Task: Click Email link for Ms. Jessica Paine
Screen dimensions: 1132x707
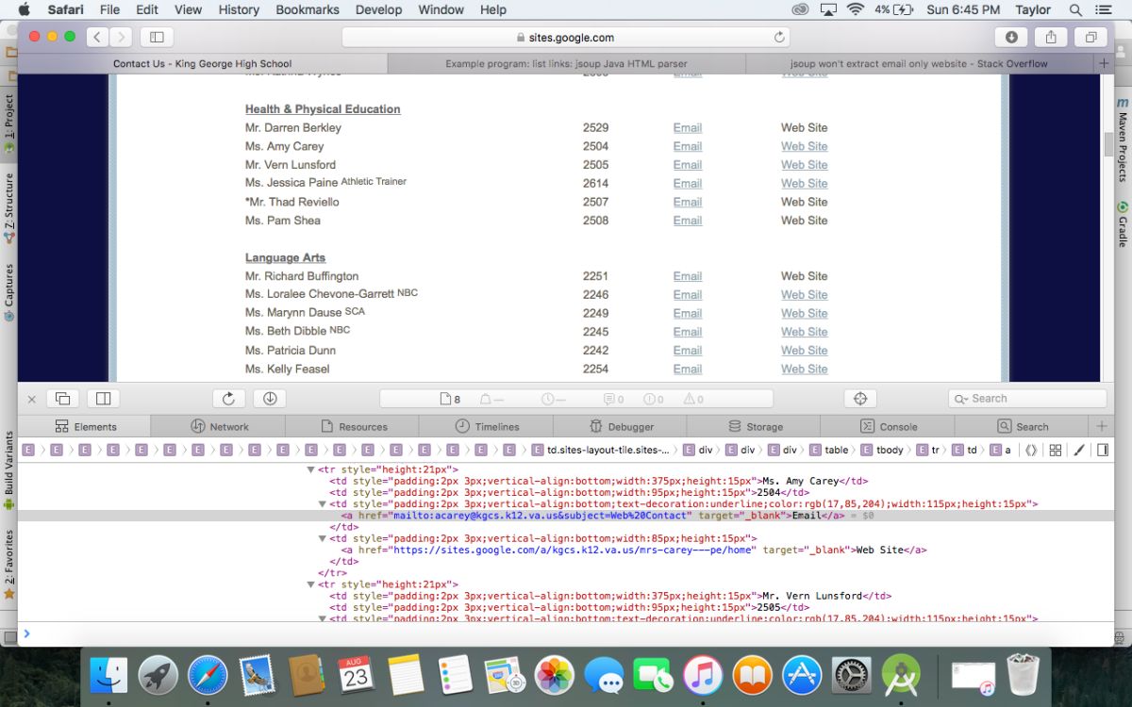Action: click(688, 183)
